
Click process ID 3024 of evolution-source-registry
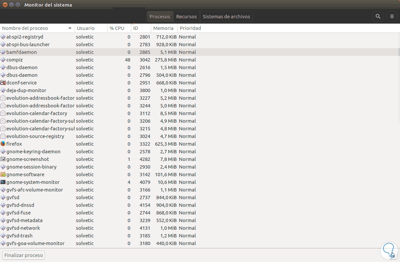pos(145,136)
